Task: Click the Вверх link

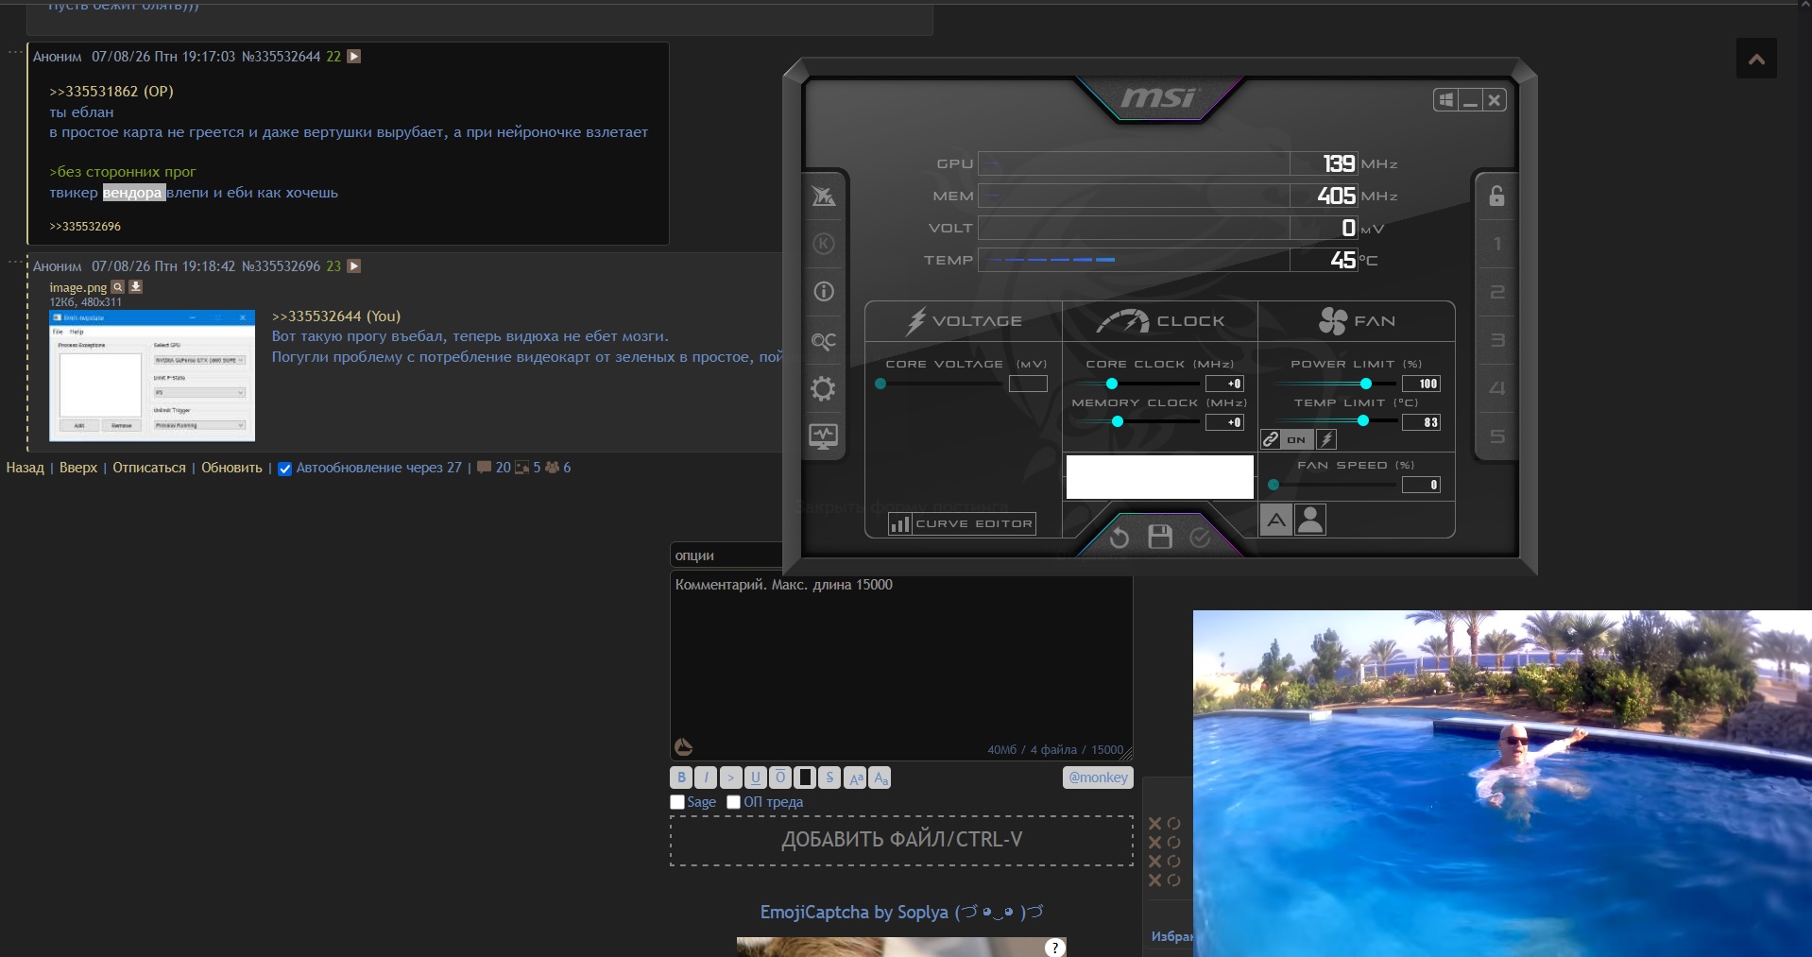Action: pos(78,468)
